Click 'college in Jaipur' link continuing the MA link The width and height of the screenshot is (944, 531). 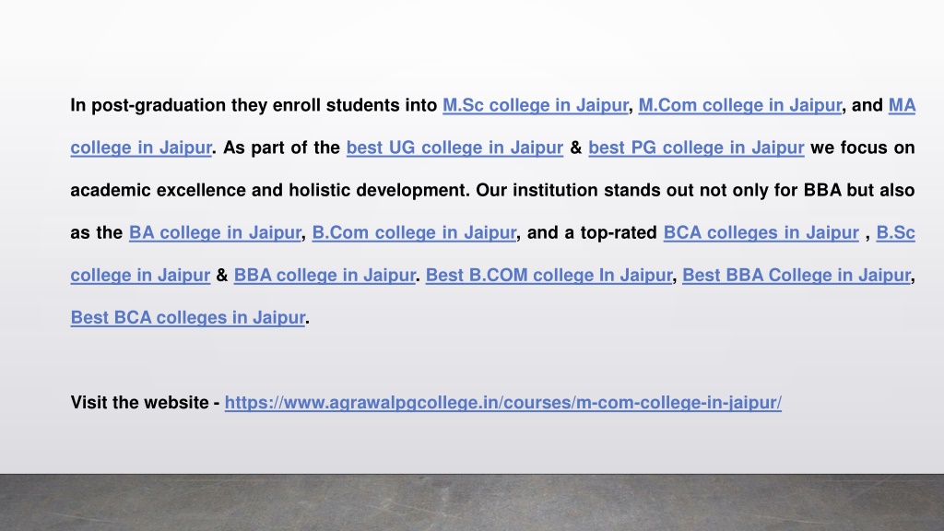pyautogui.click(x=141, y=147)
